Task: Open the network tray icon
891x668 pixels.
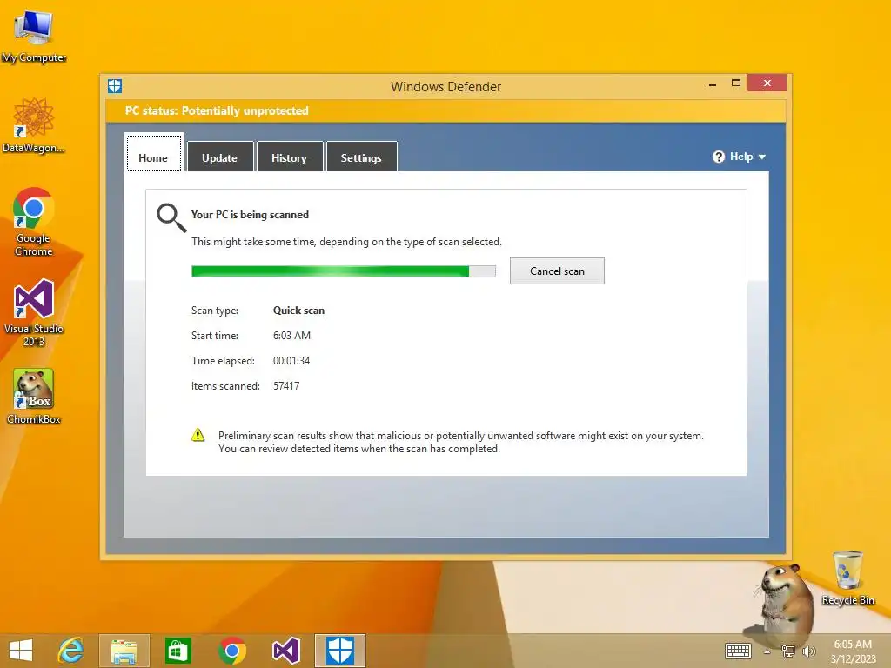Action: 787,651
